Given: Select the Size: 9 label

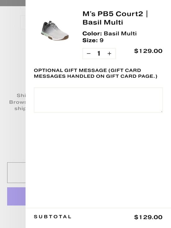Looking at the screenshot, I should (93, 40).
